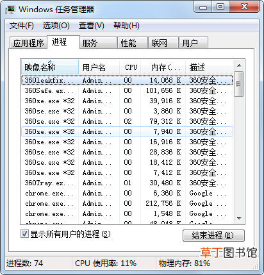
Task: Select the 360Safe.ex... process row
Action: (127, 90)
